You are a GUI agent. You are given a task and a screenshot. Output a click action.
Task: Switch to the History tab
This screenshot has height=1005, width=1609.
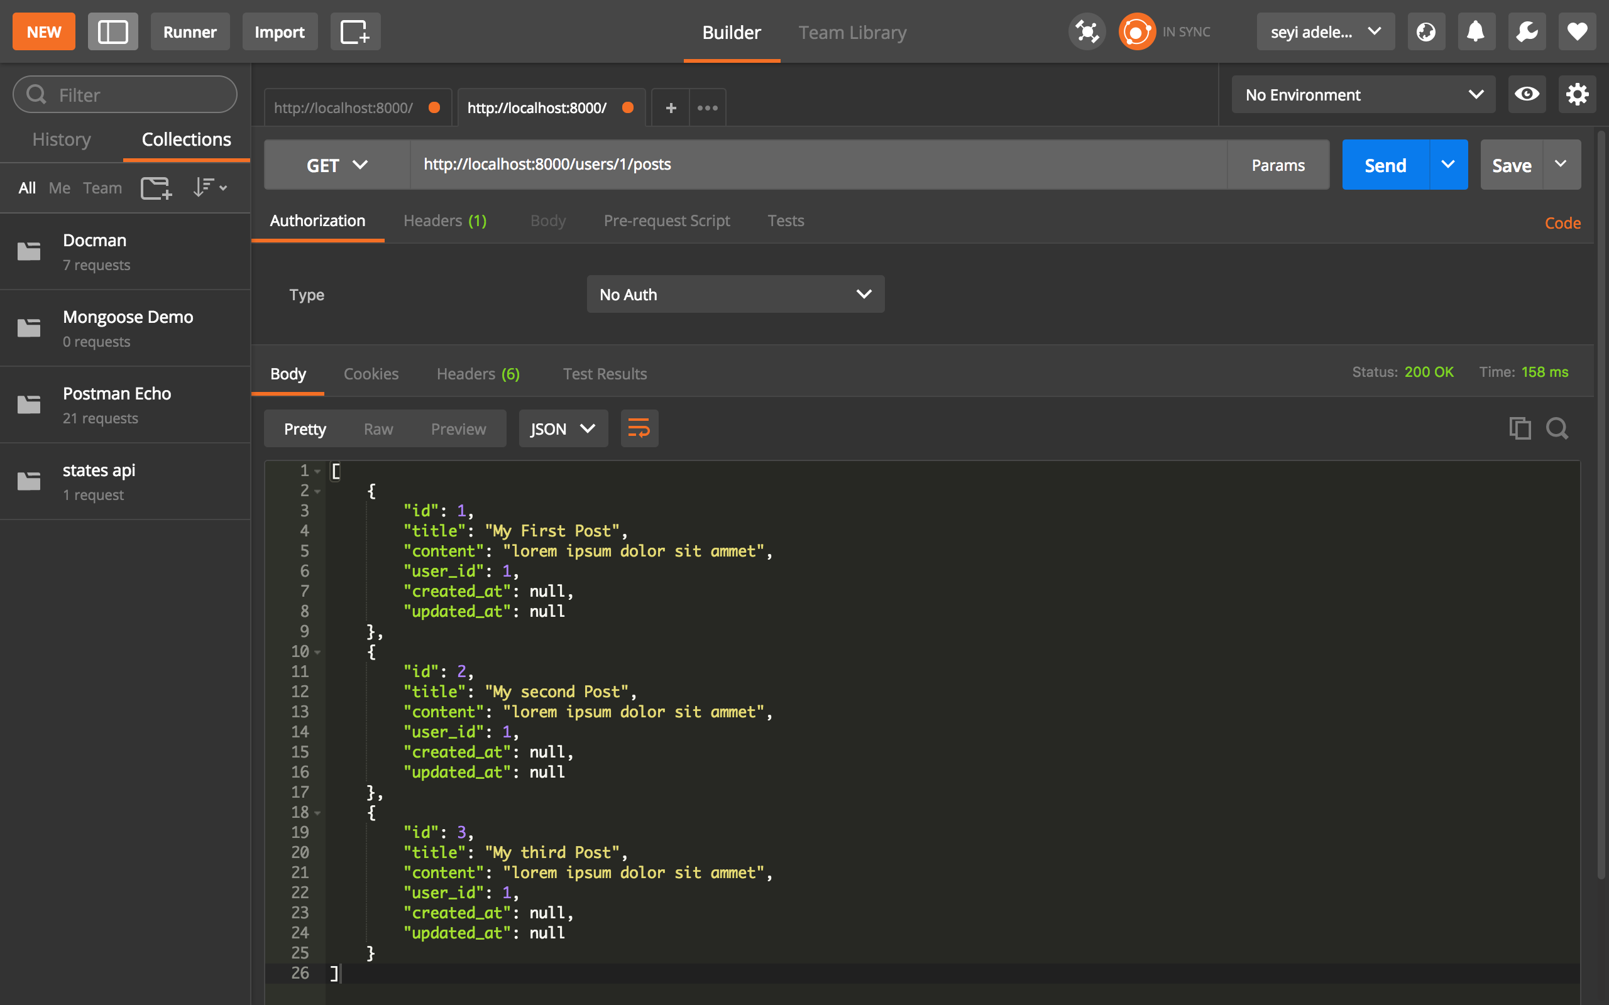click(62, 139)
